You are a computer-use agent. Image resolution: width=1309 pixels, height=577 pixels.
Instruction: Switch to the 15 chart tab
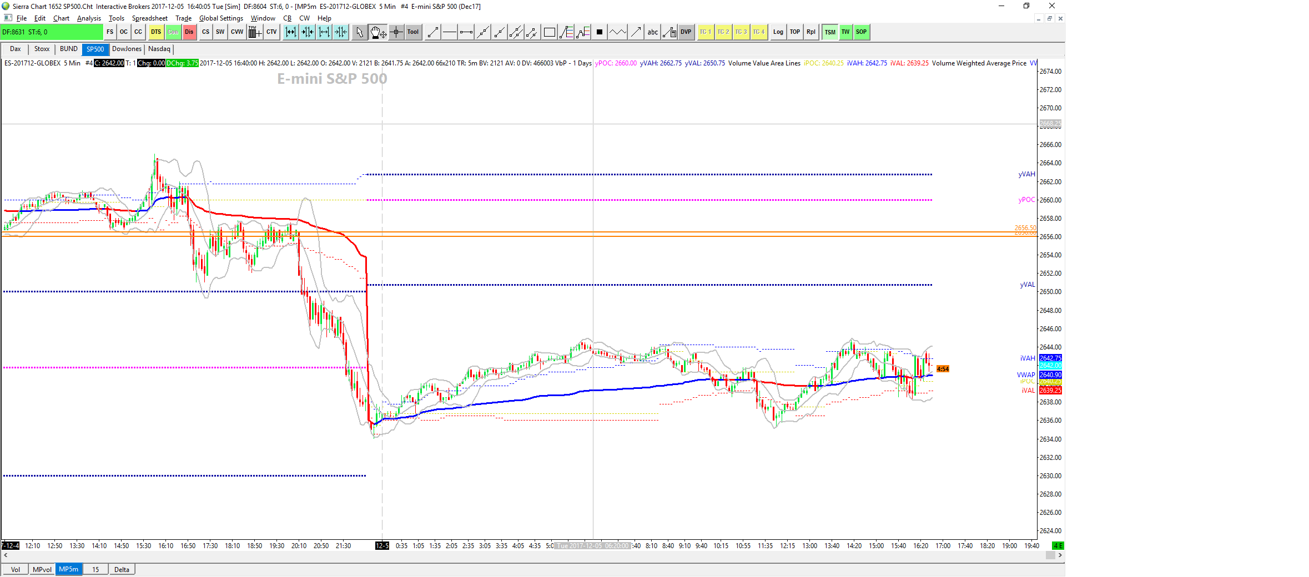tap(95, 570)
